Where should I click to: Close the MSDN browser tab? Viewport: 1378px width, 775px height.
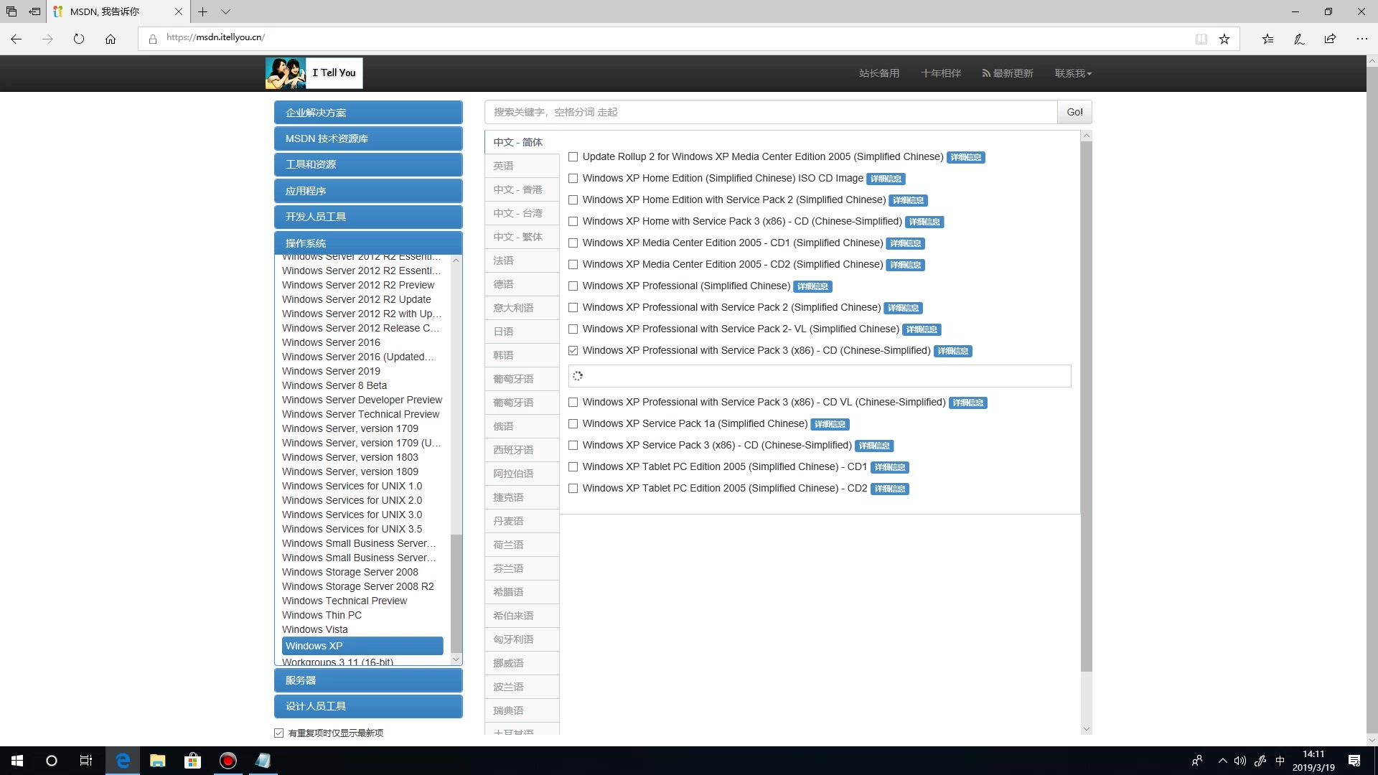click(179, 11)
